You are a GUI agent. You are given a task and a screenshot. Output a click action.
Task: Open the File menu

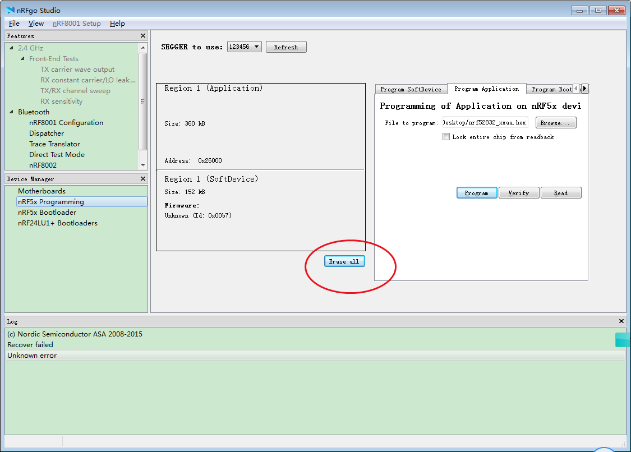tap(14, 24)
